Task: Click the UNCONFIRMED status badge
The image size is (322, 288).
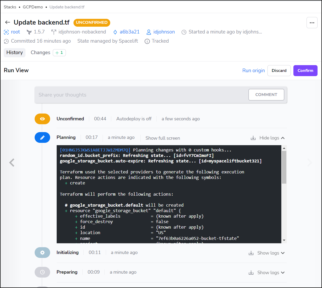Action: pyautogui.click(x=92, y=22)
